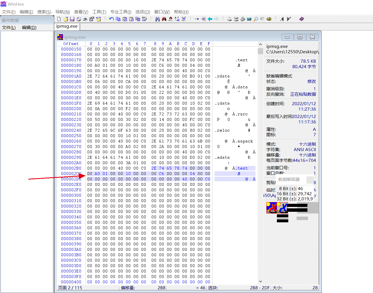Click the Replace Hex values icon
Screen dimensions: 373x293
click(184, 19)
